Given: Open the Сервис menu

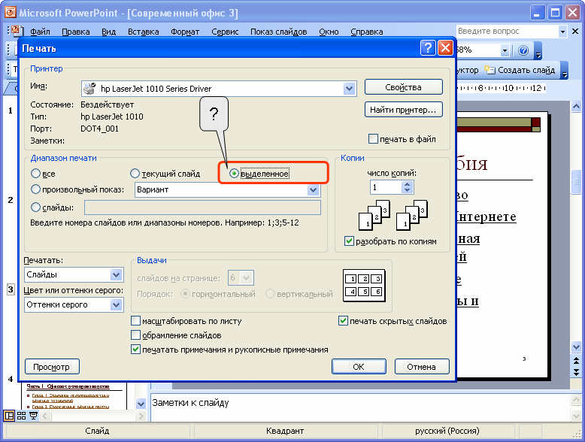Looking at the screenshot, I should click(x=225, y=32).
